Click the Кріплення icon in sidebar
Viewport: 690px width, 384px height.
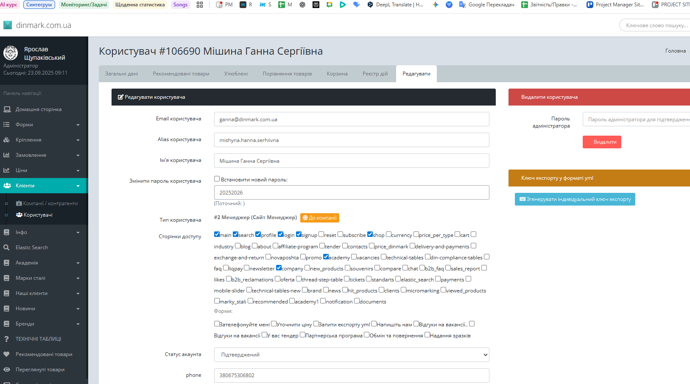tap(6, 140)
